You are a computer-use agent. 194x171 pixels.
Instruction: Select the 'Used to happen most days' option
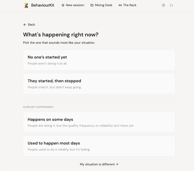click(99, 146)
